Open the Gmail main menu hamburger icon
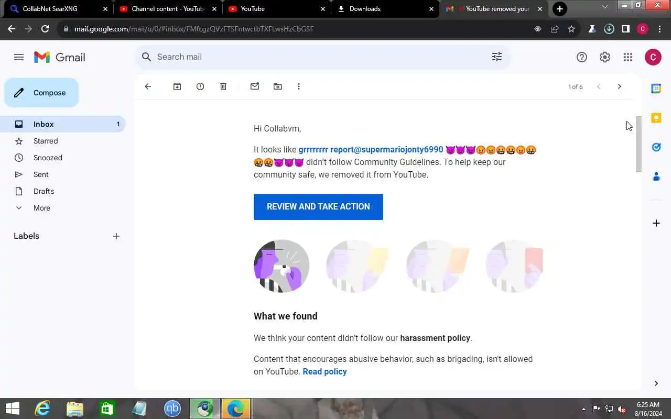The image size is (671, 419). click(19, 57)
